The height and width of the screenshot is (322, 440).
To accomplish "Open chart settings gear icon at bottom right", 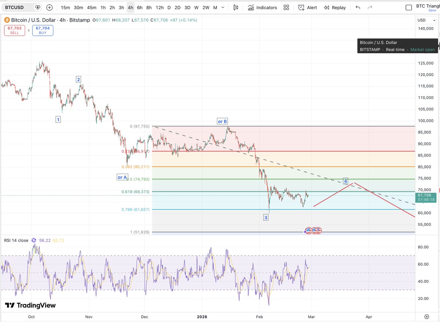I will pos(427,316).
